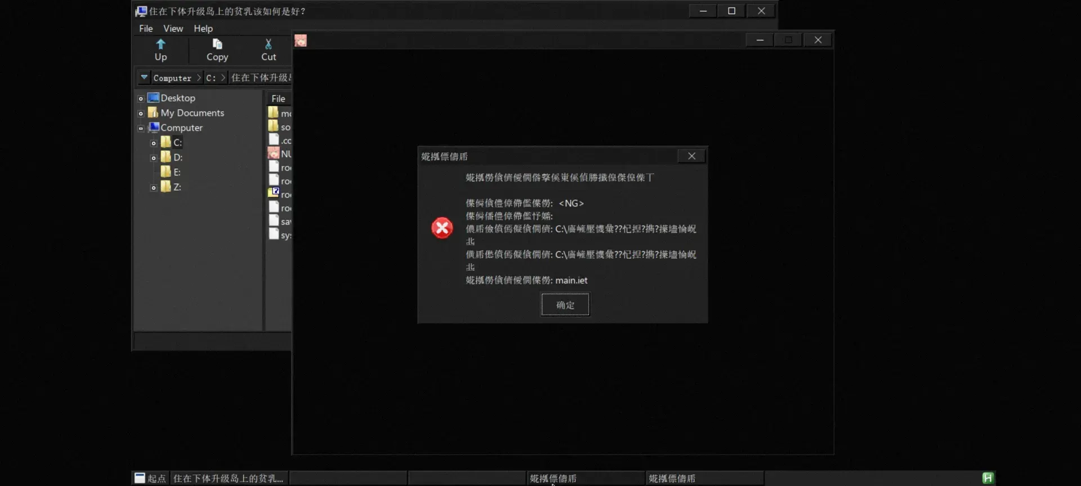Select the 'so' folder in file list
This screenshot has width=1081, height=486.
280,127
